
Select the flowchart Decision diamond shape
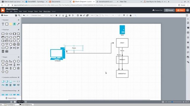tap(7, 34)
